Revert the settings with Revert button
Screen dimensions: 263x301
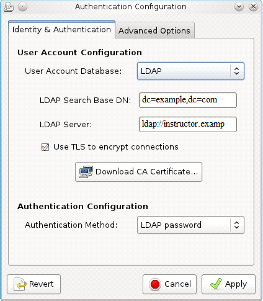click(x=33, y=284)
